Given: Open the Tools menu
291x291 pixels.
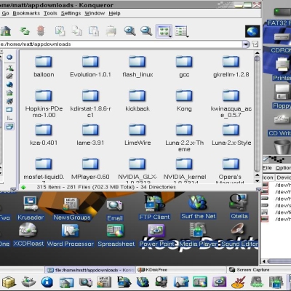Looking at the screenshot, I should 50,13.
